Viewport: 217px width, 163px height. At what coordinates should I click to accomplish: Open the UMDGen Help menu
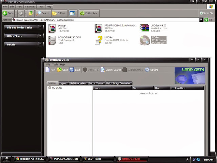pyautogui.click(x=62, y=65)
